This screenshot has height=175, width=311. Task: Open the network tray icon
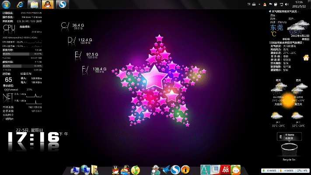click(x=281, y=4)
